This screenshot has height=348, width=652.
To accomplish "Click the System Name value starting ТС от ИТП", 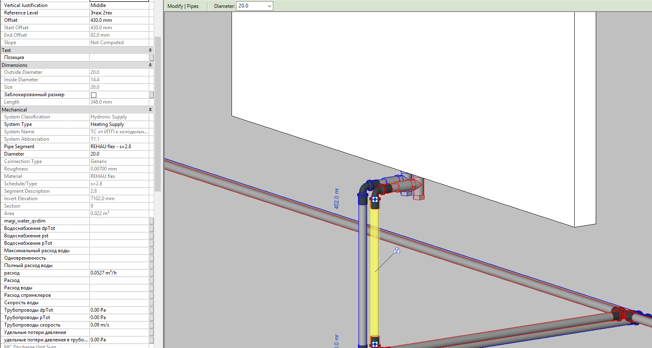I will tap(119, 132).
